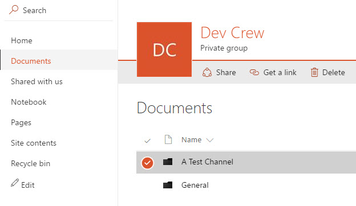This screenshot has width=356, height=206.
Task: Click Edit navigation link
Action: click(28, 185)
